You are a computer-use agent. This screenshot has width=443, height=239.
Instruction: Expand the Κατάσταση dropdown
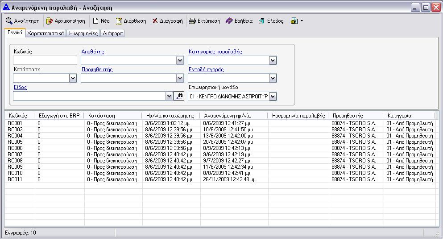click(x=73, y=78)
